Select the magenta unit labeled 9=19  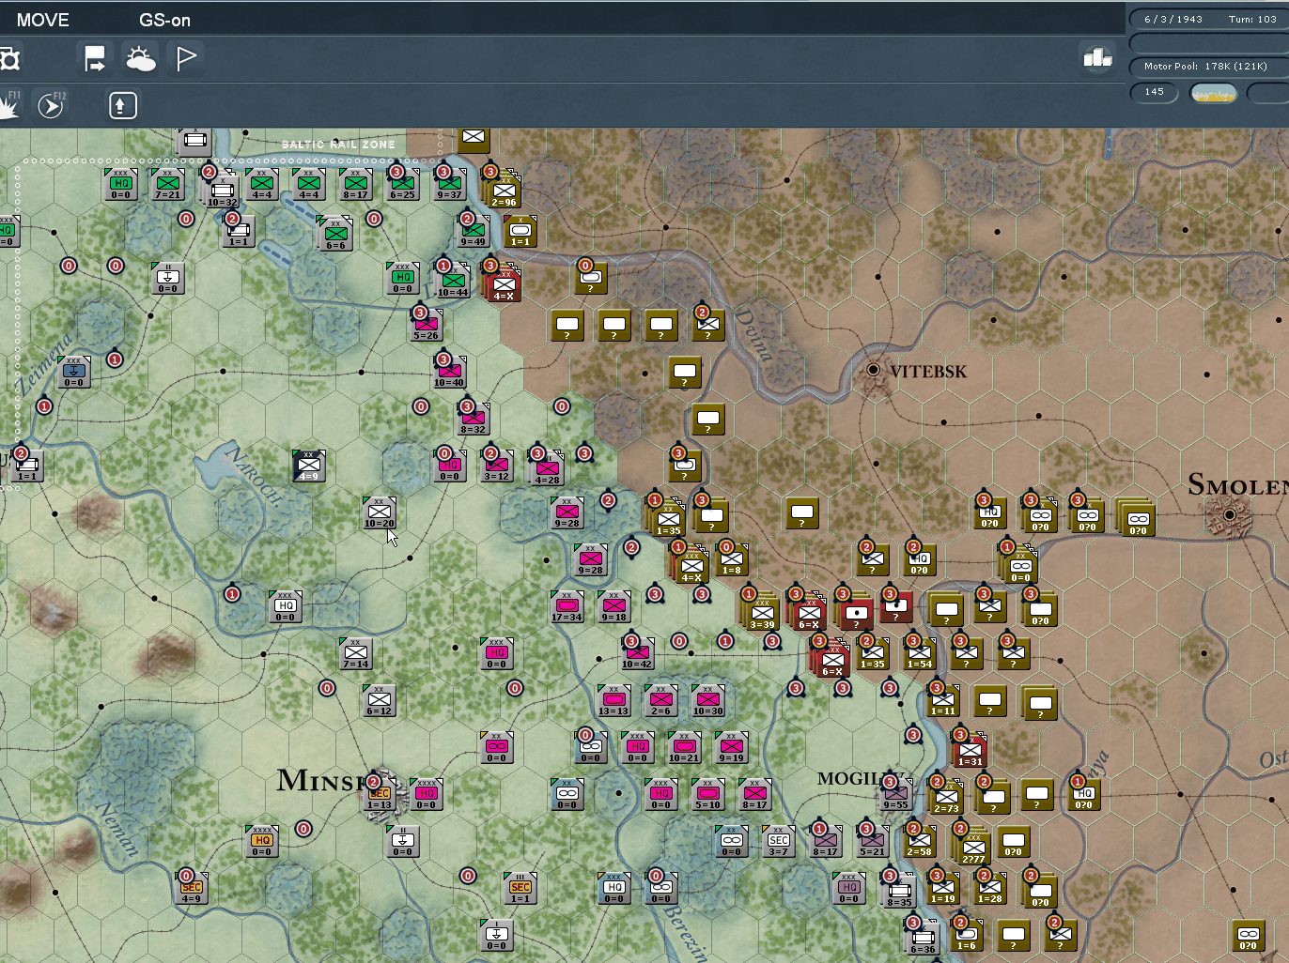click(732, 747)
